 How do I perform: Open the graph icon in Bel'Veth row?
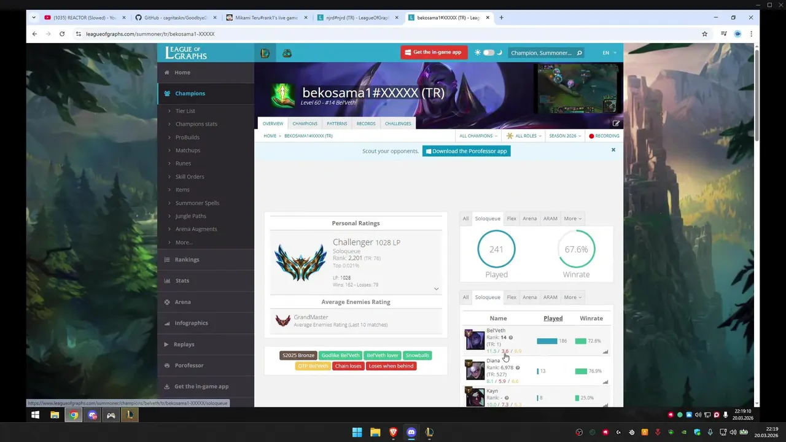point(605,352)
